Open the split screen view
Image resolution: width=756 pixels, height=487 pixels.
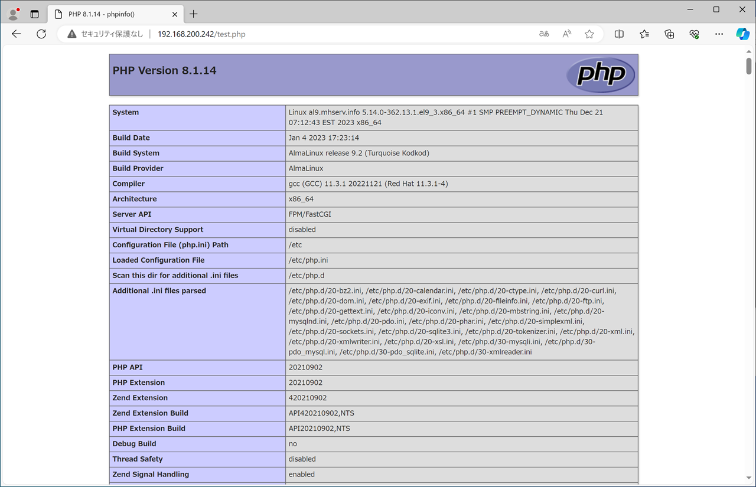(619, 34)
